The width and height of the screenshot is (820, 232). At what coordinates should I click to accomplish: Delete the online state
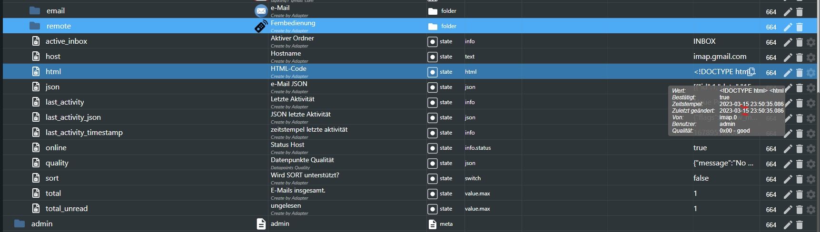(x=800, y=149)
